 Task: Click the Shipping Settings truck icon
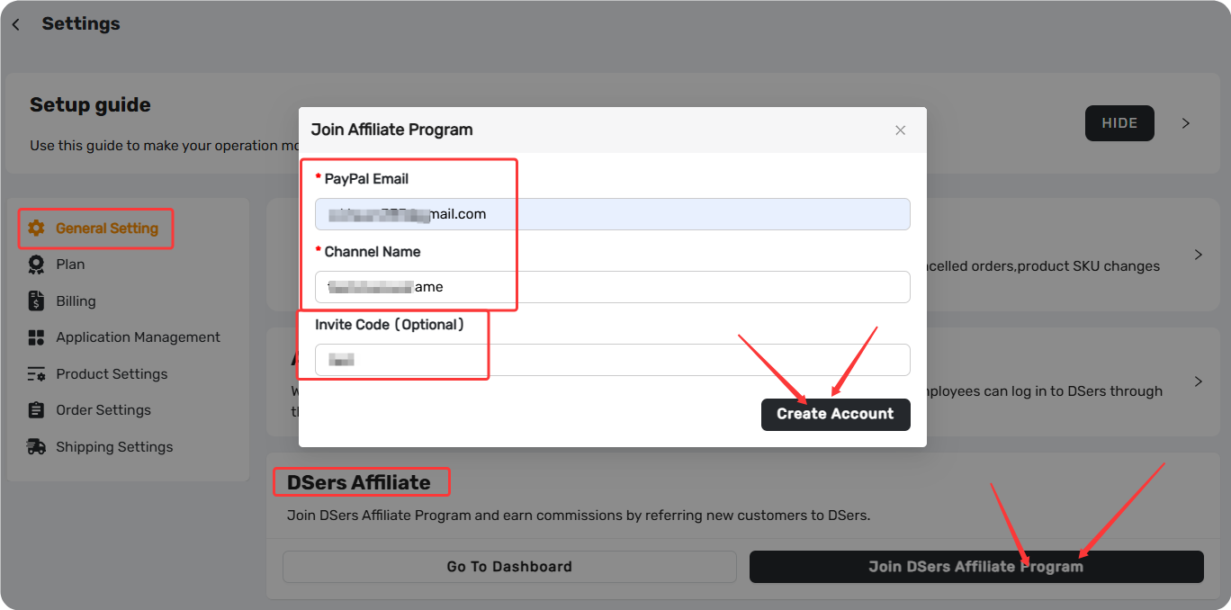36,447
